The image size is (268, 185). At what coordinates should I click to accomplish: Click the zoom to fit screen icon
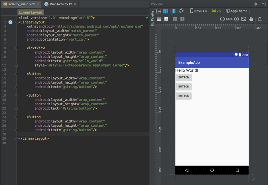[x=244, y=19]
